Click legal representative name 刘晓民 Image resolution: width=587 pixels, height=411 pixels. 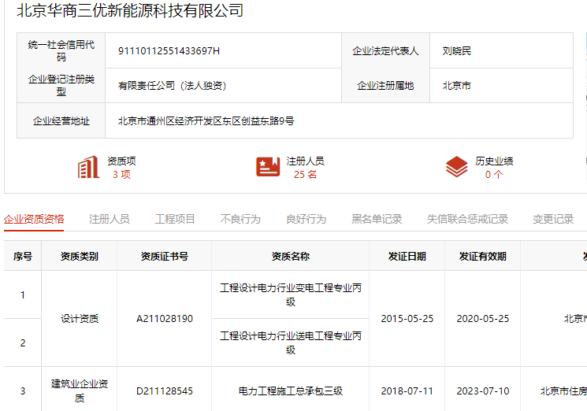457,51
